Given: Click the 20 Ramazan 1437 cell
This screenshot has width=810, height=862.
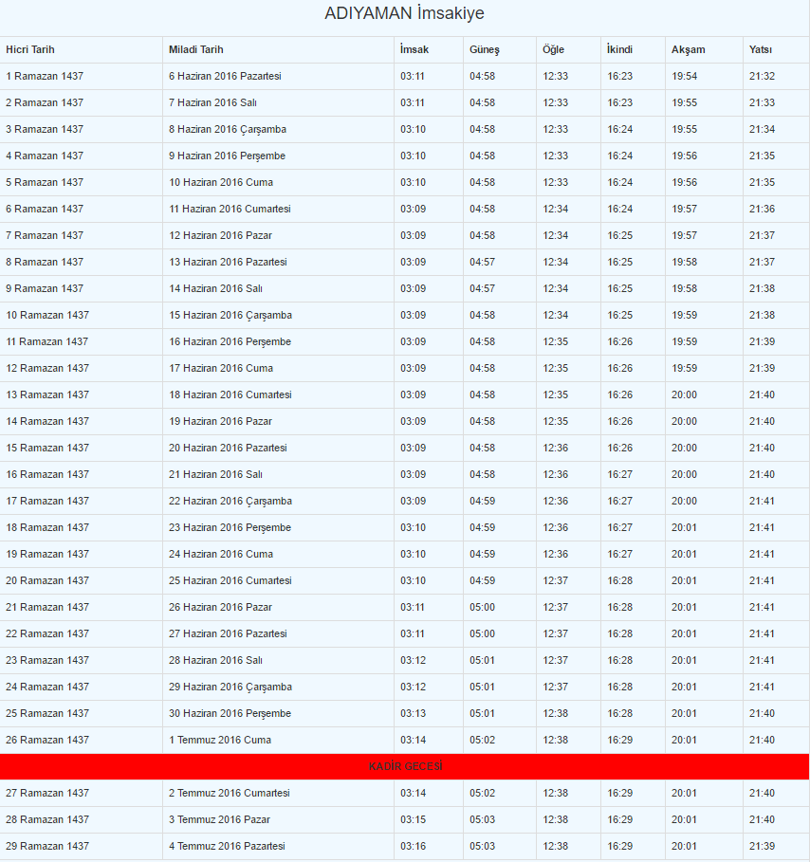Looking at the screenshot, I should 47,580.
